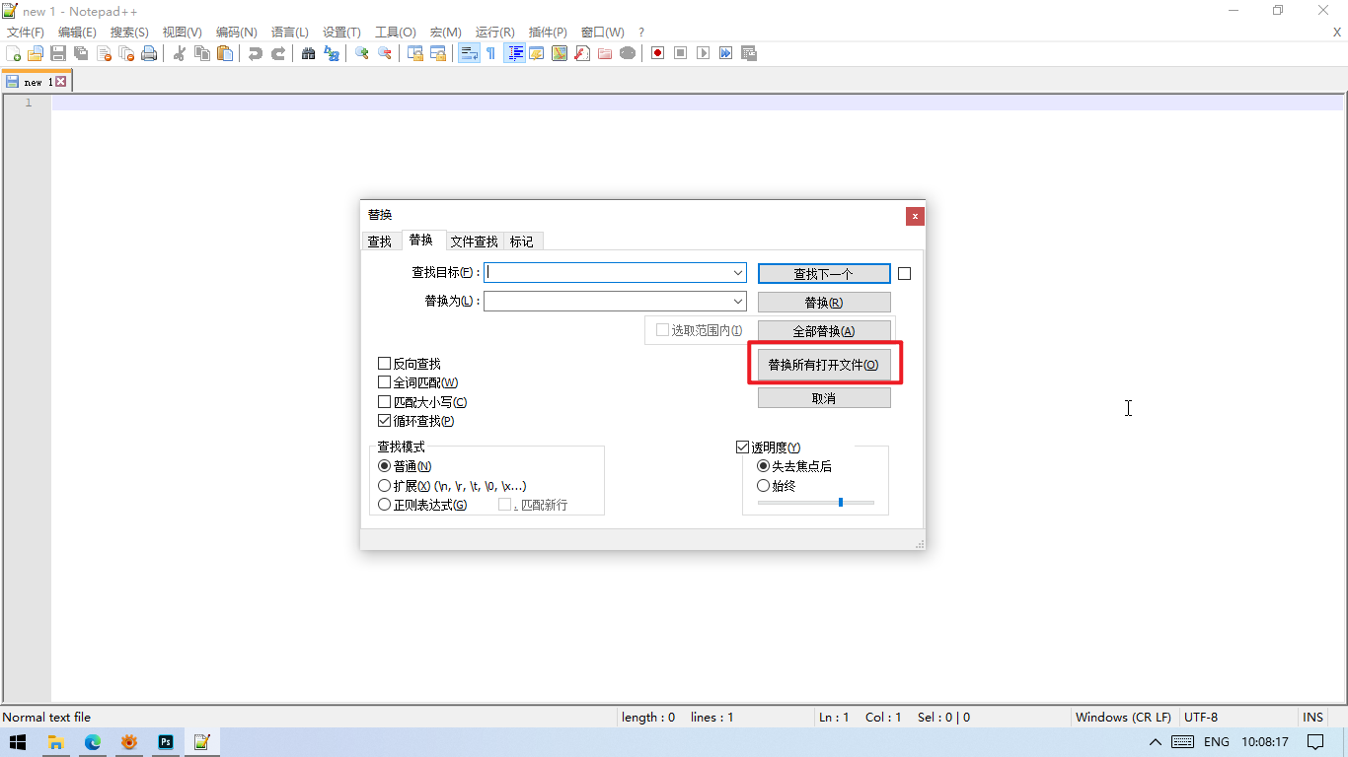Click the Open file toolbar icon
Screen dimensions: 1348x757
coord(36,53)
